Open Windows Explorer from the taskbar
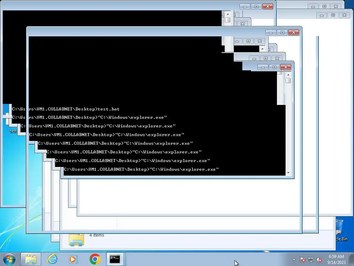354x266 pixels. [x=31, y=259]
